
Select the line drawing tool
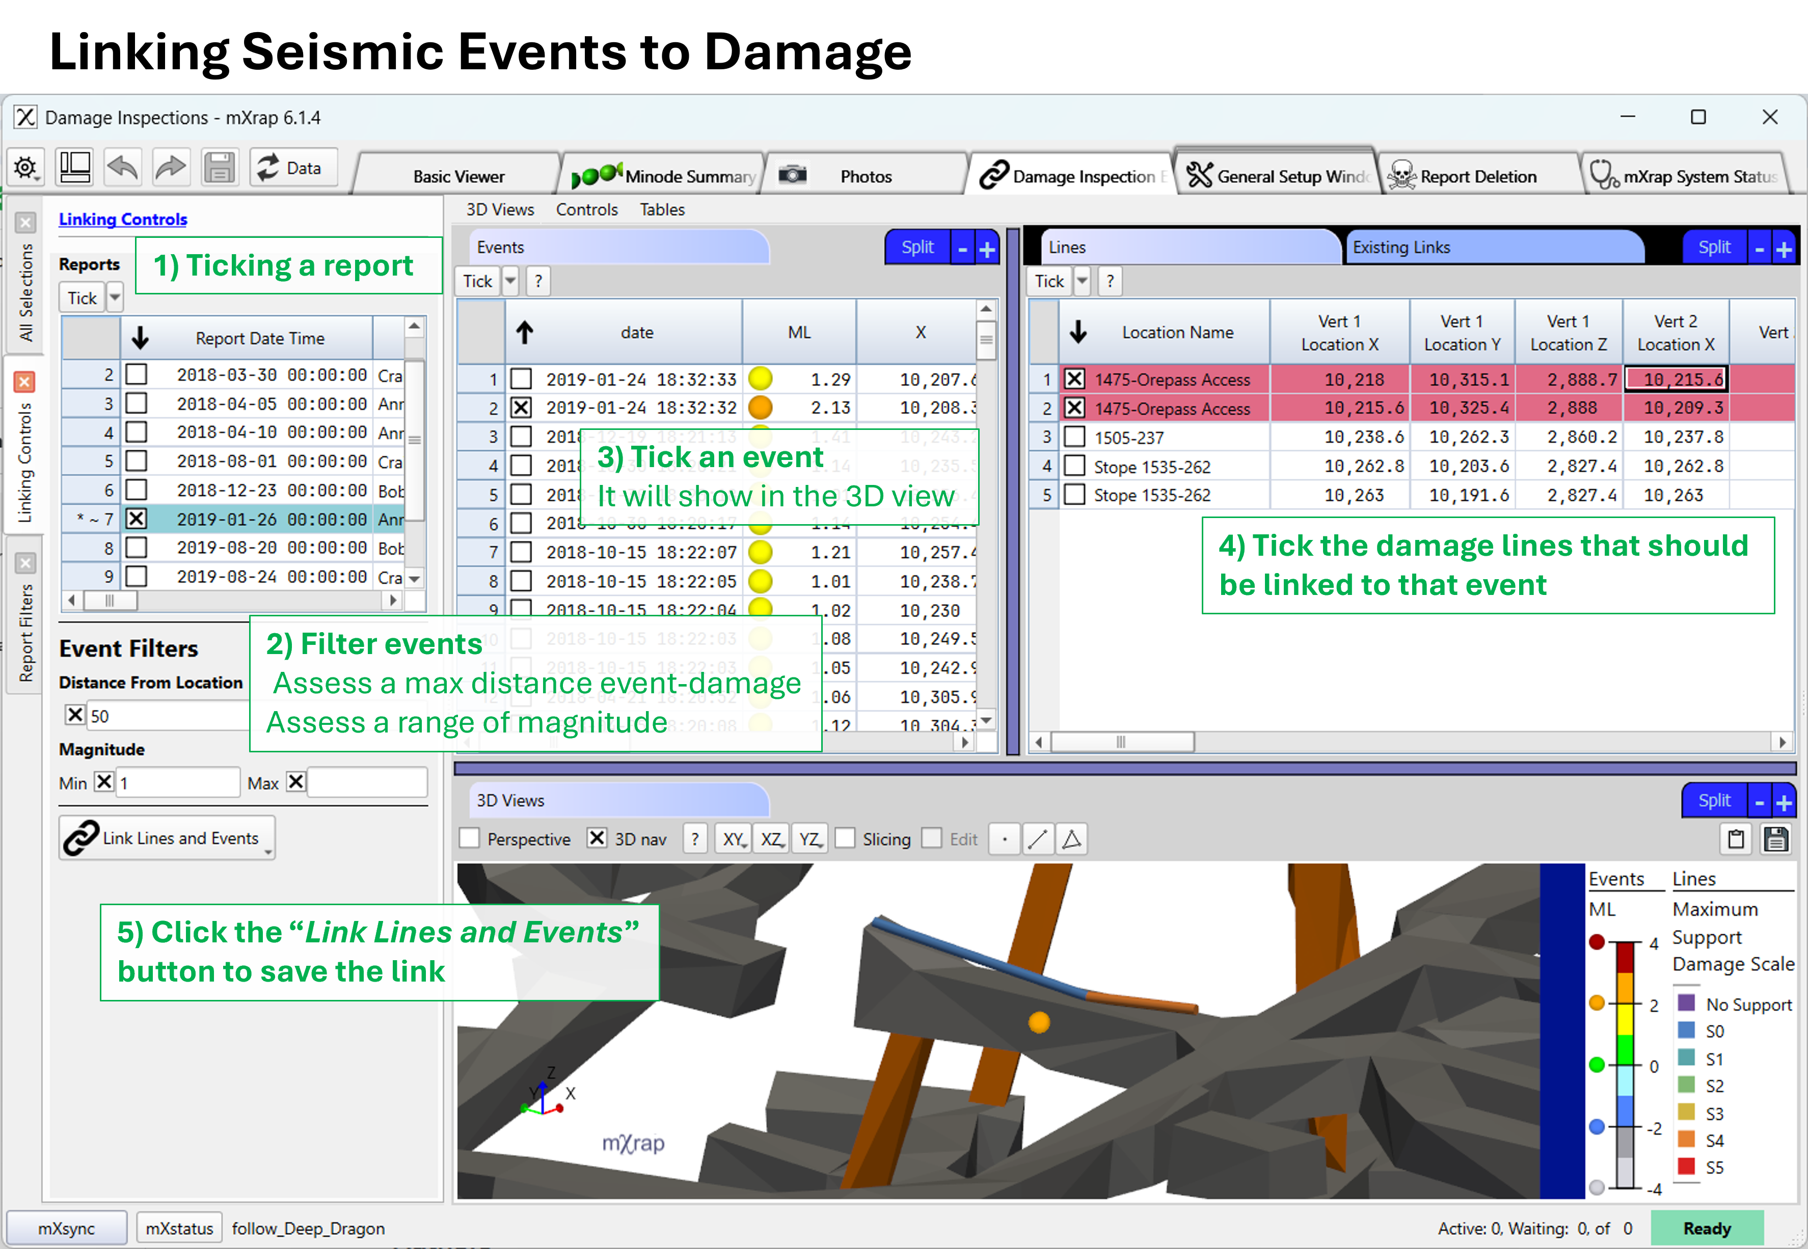(1038, 839)
